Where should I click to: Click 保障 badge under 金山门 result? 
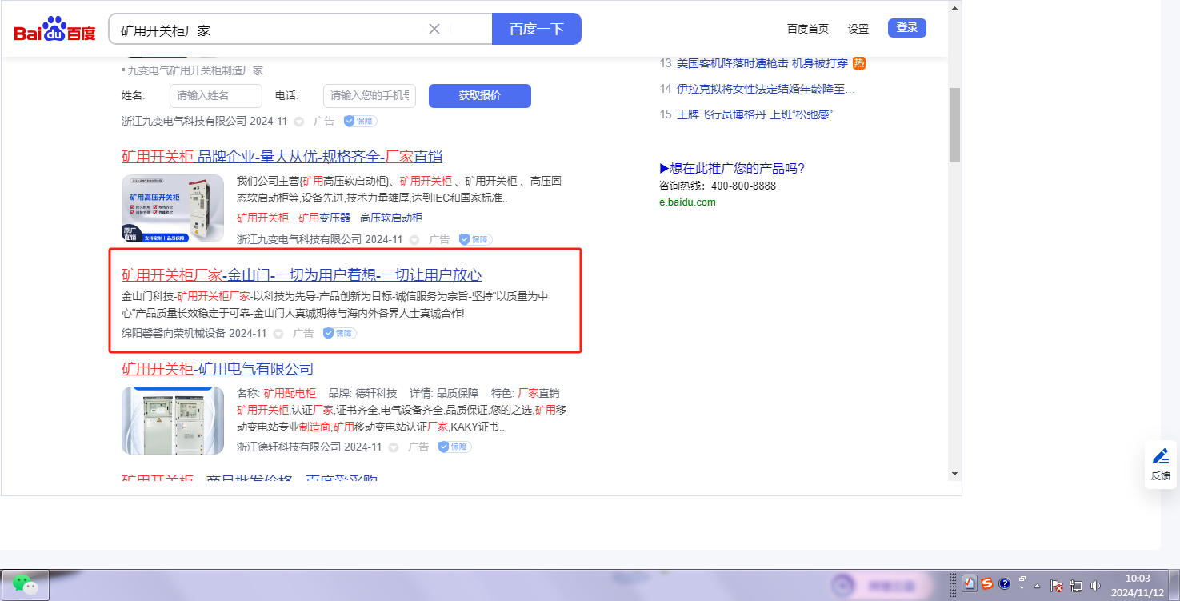click(340, 333)
